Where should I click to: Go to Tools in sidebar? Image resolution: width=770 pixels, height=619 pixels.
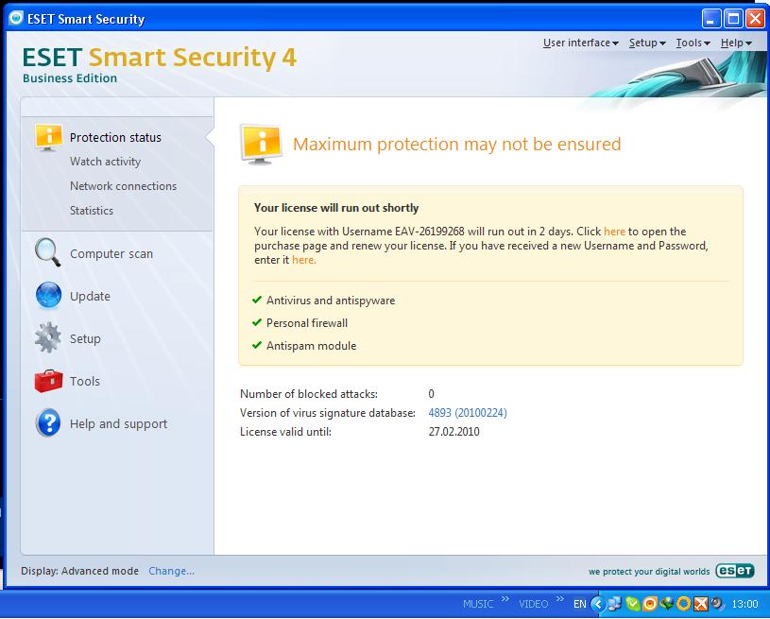84,381
